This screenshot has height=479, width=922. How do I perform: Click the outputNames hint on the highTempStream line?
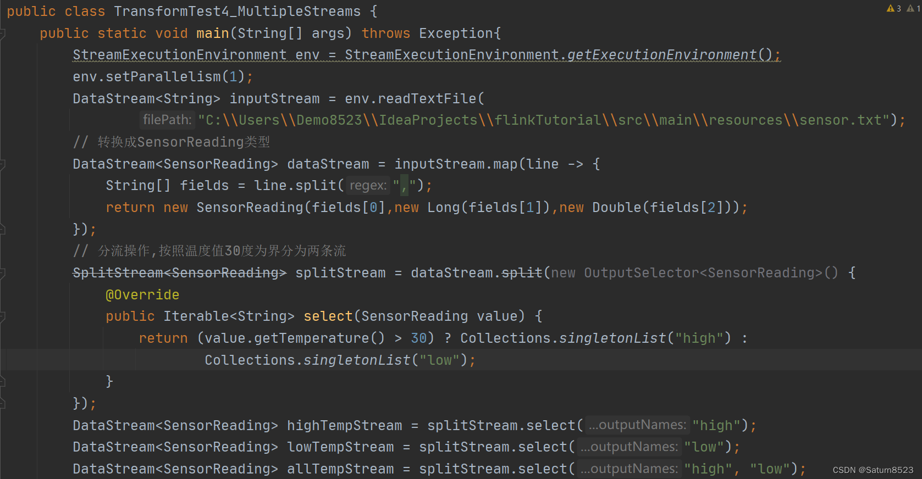(x=637, y=425)
